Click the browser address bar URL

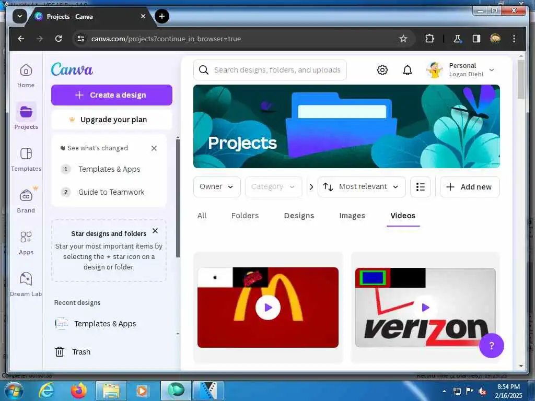(166, 39)
